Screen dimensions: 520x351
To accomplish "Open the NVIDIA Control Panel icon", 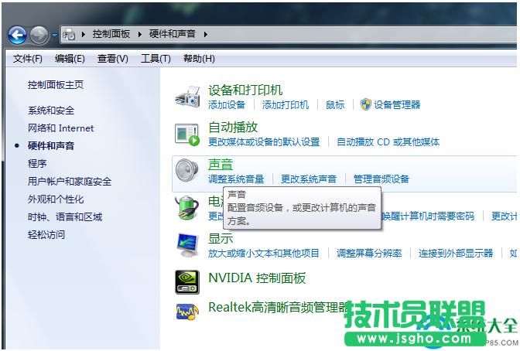I will pyautogui.click(x=187, y=278).
